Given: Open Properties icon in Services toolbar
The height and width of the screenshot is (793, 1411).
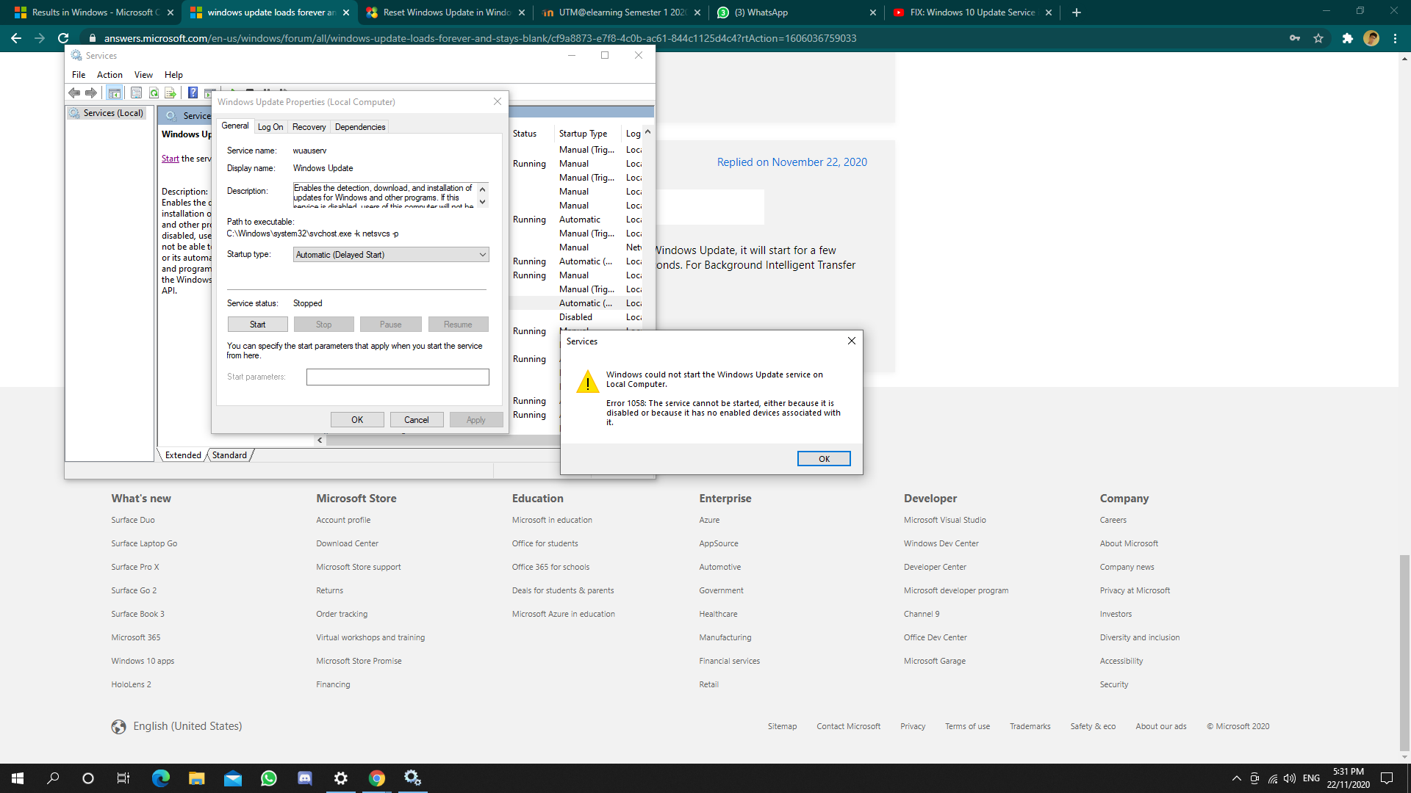Looking at the screenshot, I should pyautogui.click(x=136, y=93).
